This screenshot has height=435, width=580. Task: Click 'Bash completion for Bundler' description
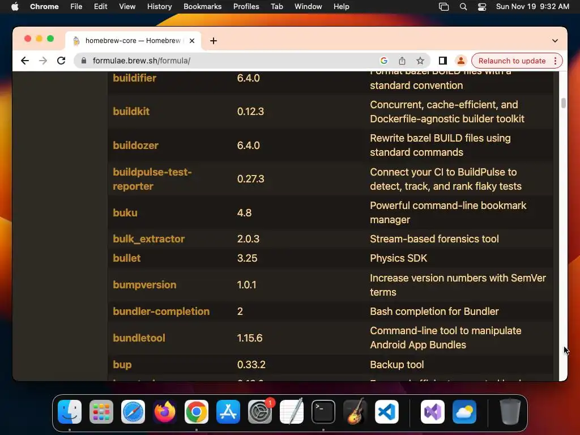pyautogui.click(x=434, y=312)
